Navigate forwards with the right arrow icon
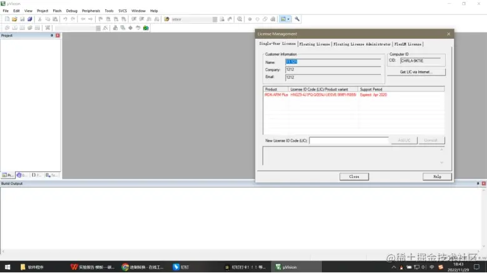Viewport: 487px width, 273px height. coord(91,19)
